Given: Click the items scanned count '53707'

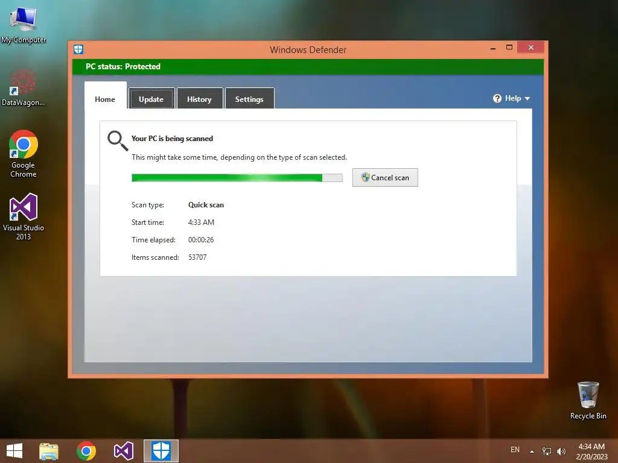Looking at the screenshot, I should click(x=197, y=257).
